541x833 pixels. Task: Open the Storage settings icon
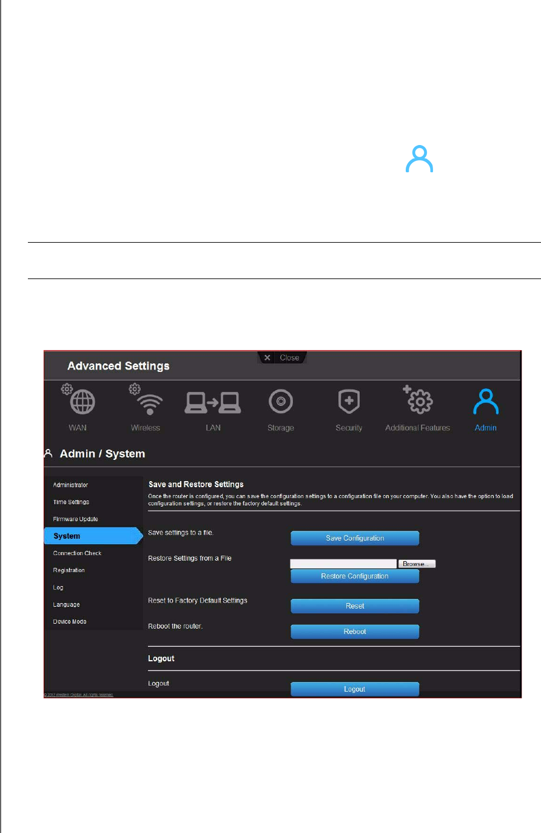pyautogui.click(x=281, y=401)
